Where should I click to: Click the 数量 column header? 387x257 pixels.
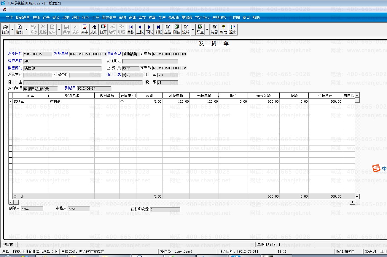[x=149, y=96]
